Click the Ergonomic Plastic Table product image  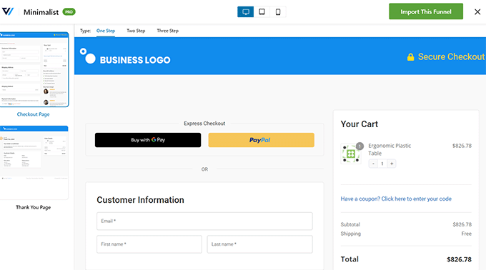click(351, 154)
